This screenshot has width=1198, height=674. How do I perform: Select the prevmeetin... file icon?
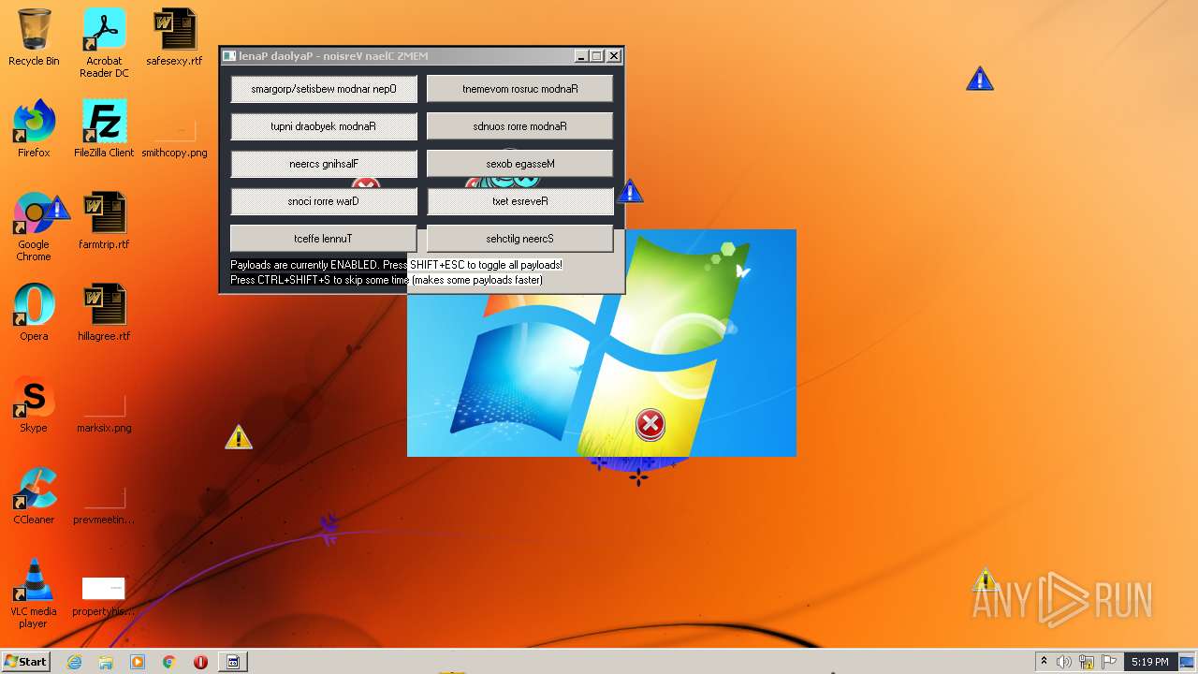click(x=104, y=505)
